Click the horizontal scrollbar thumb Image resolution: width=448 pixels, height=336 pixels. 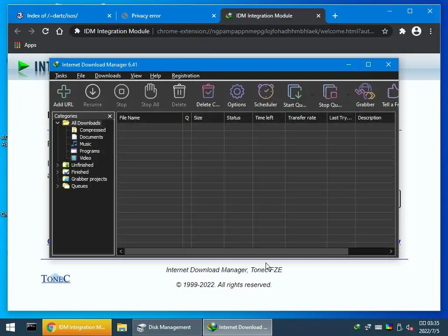[237, 252]
